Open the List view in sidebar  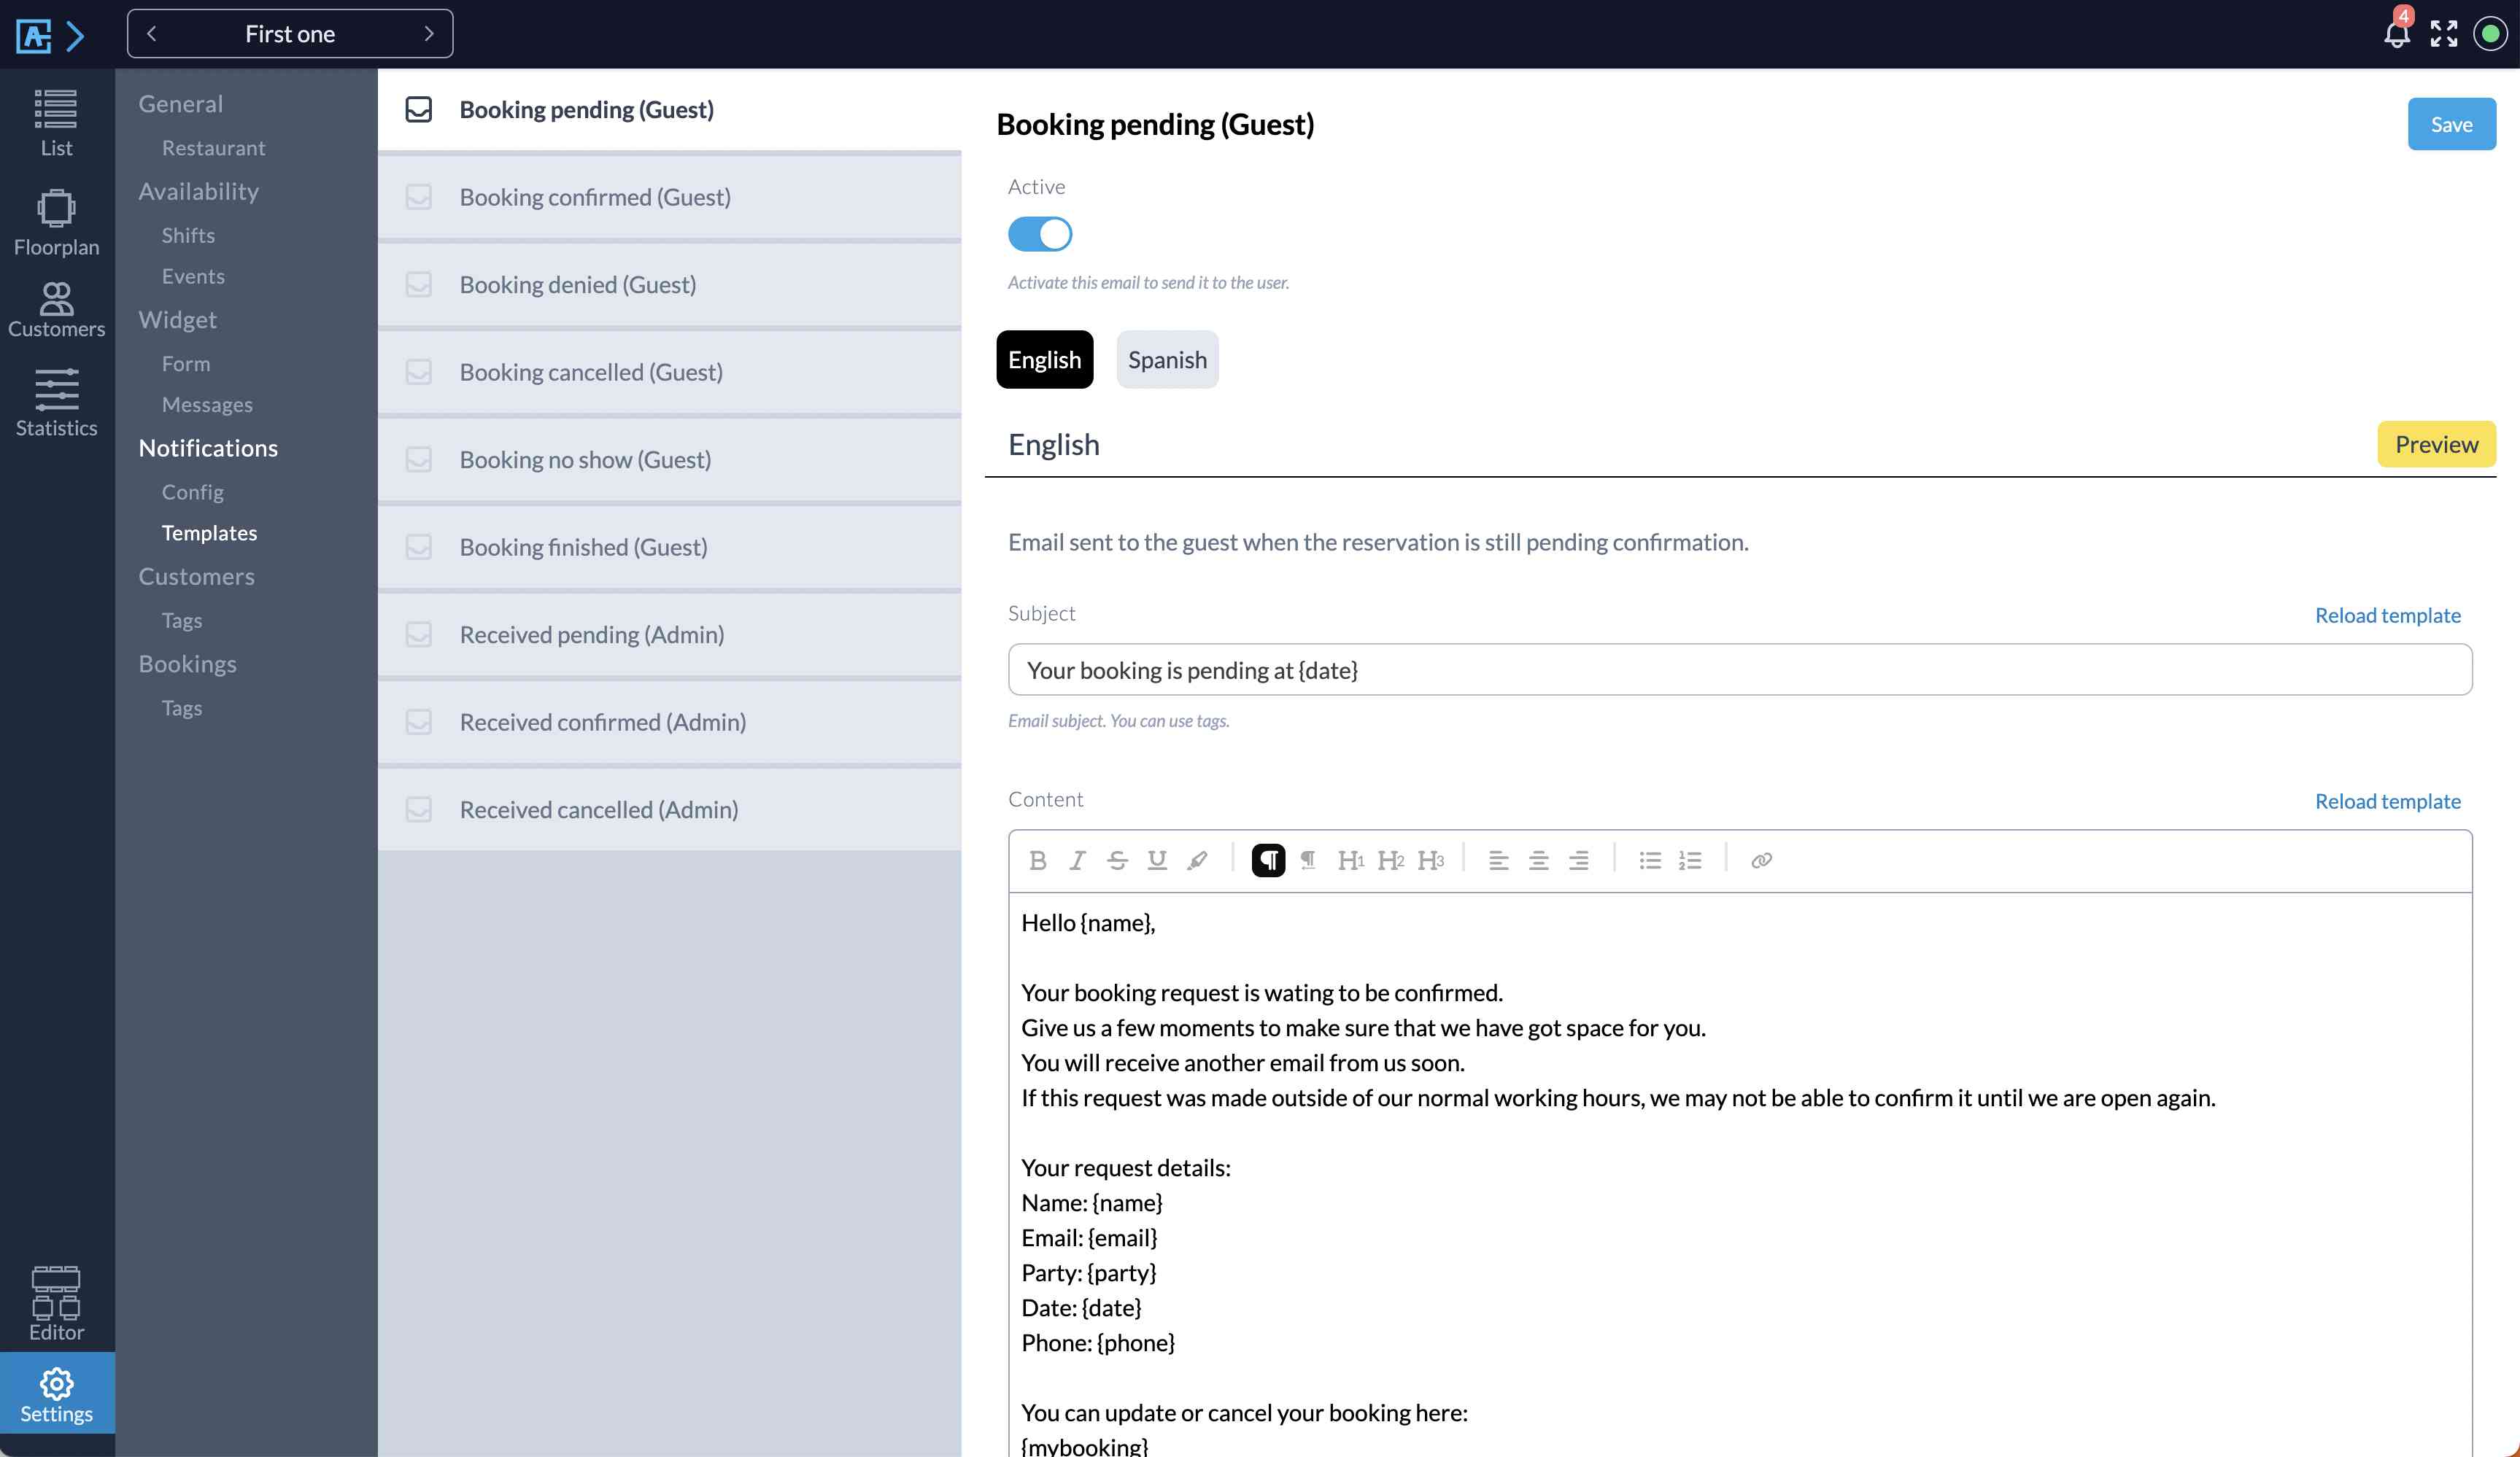pyautogui.click(x=56, y=123)
